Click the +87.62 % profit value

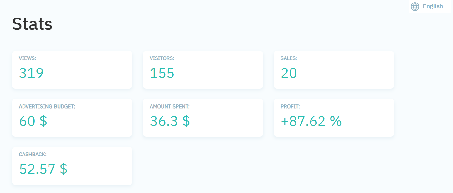point(311,121)
